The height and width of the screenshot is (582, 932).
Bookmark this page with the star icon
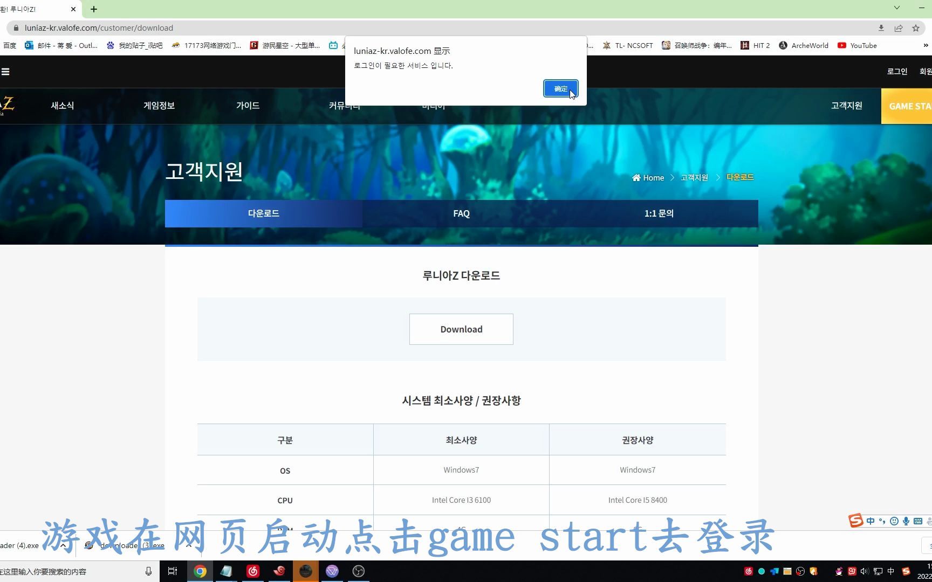click(x=916, y=28)
